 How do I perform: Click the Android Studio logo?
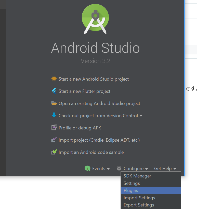click(x=95, y=19)
